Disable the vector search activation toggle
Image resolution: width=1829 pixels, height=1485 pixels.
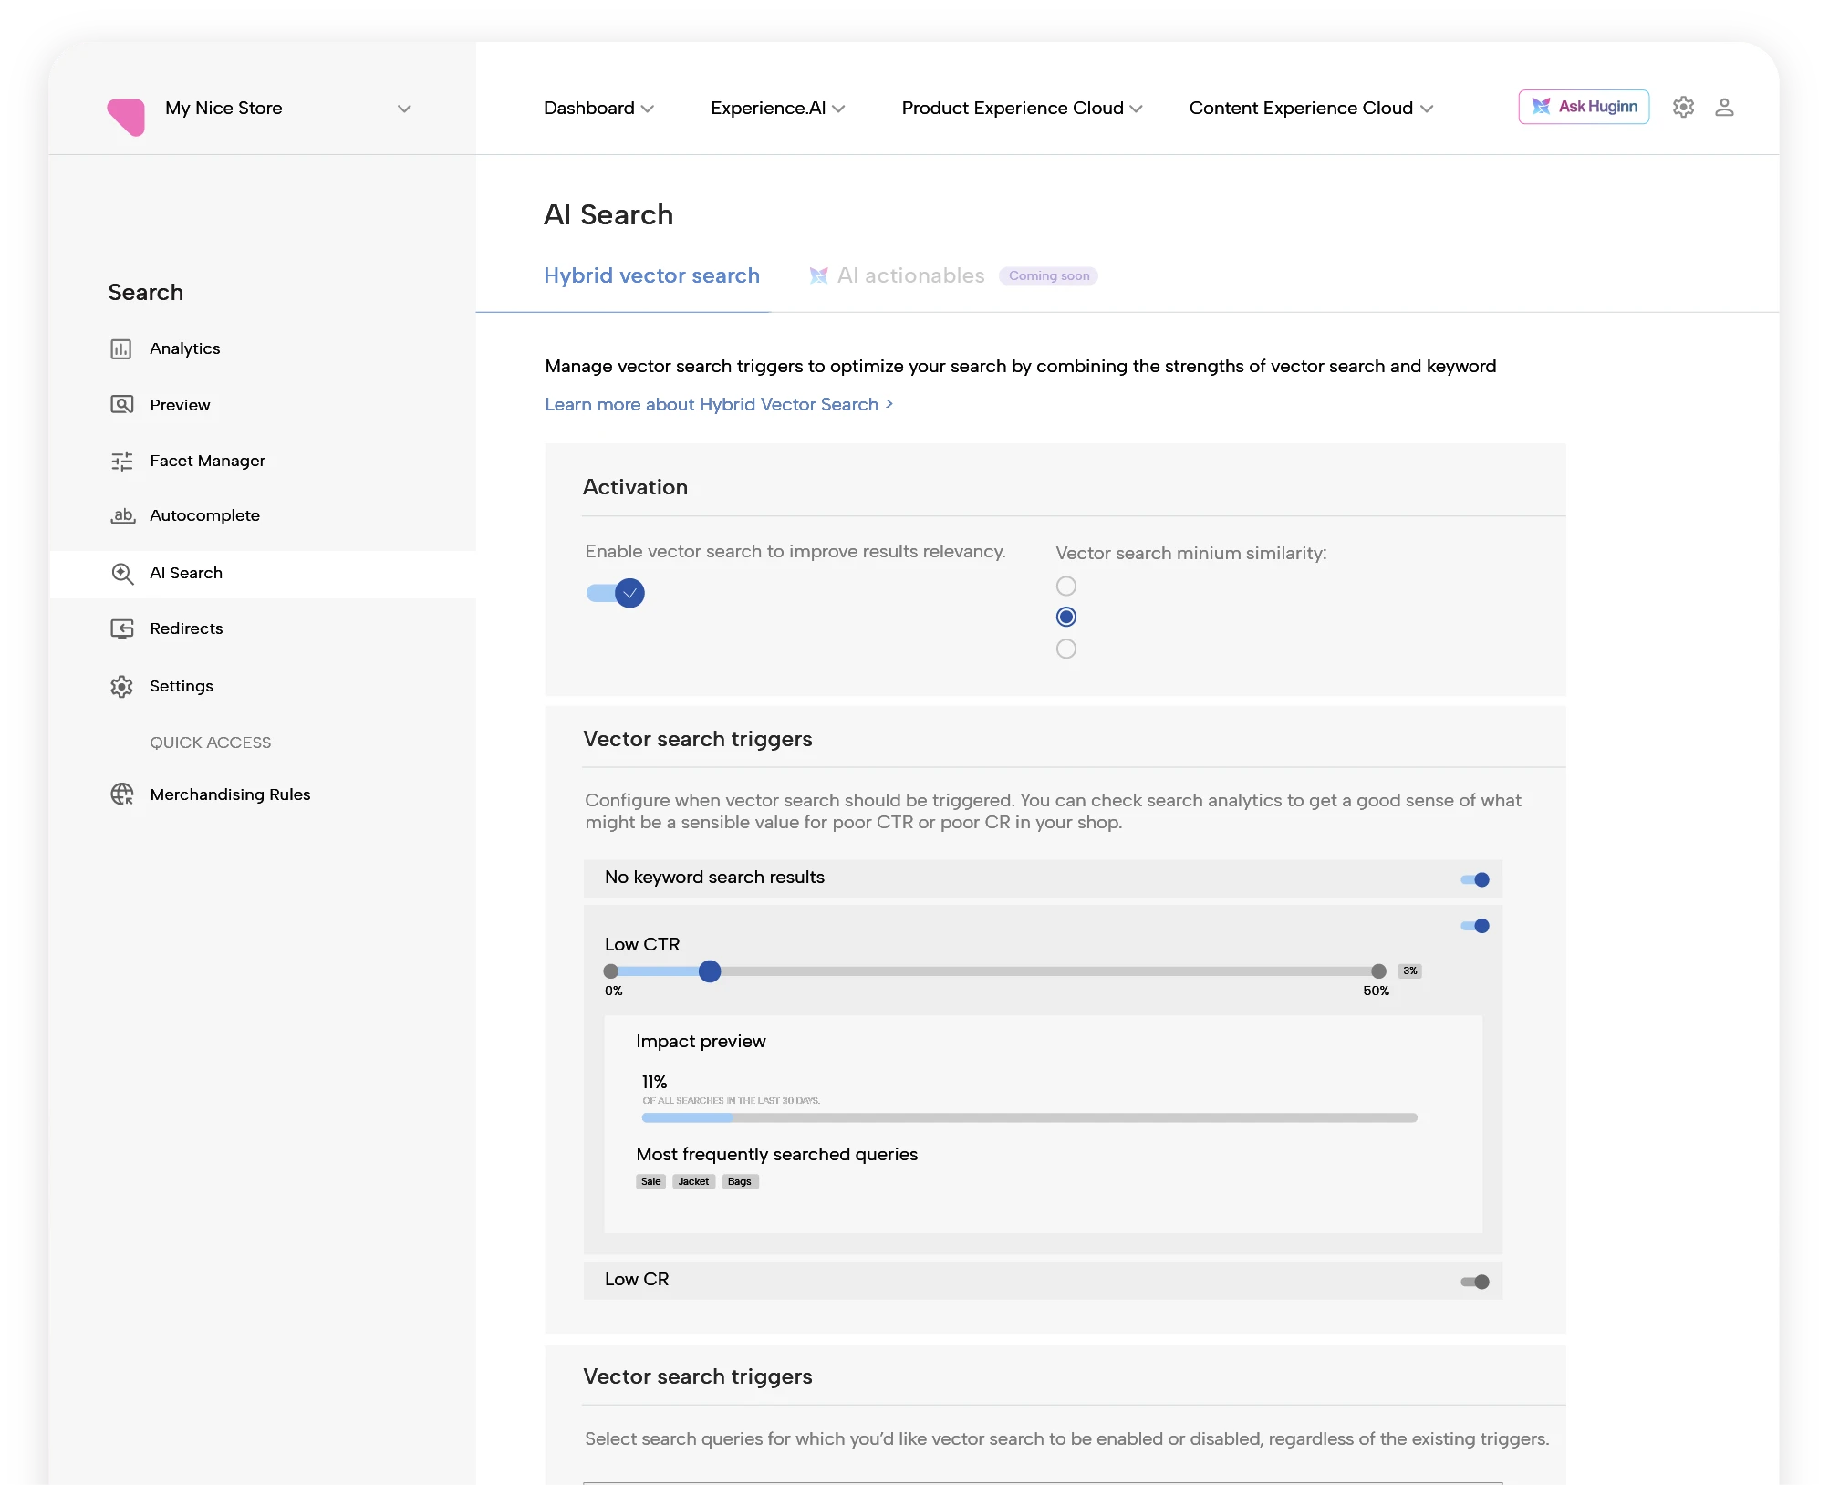tap(616, 594)
